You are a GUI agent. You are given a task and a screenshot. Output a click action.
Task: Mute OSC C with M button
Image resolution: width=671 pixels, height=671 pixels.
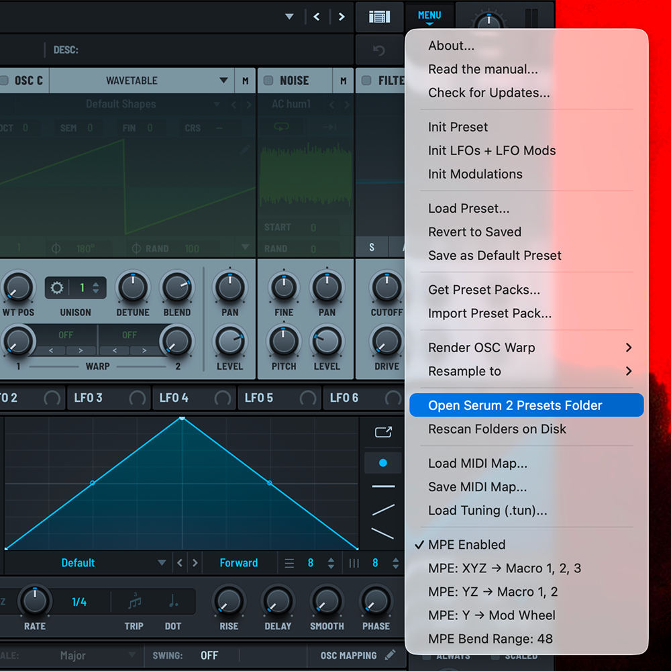[245, 81]
